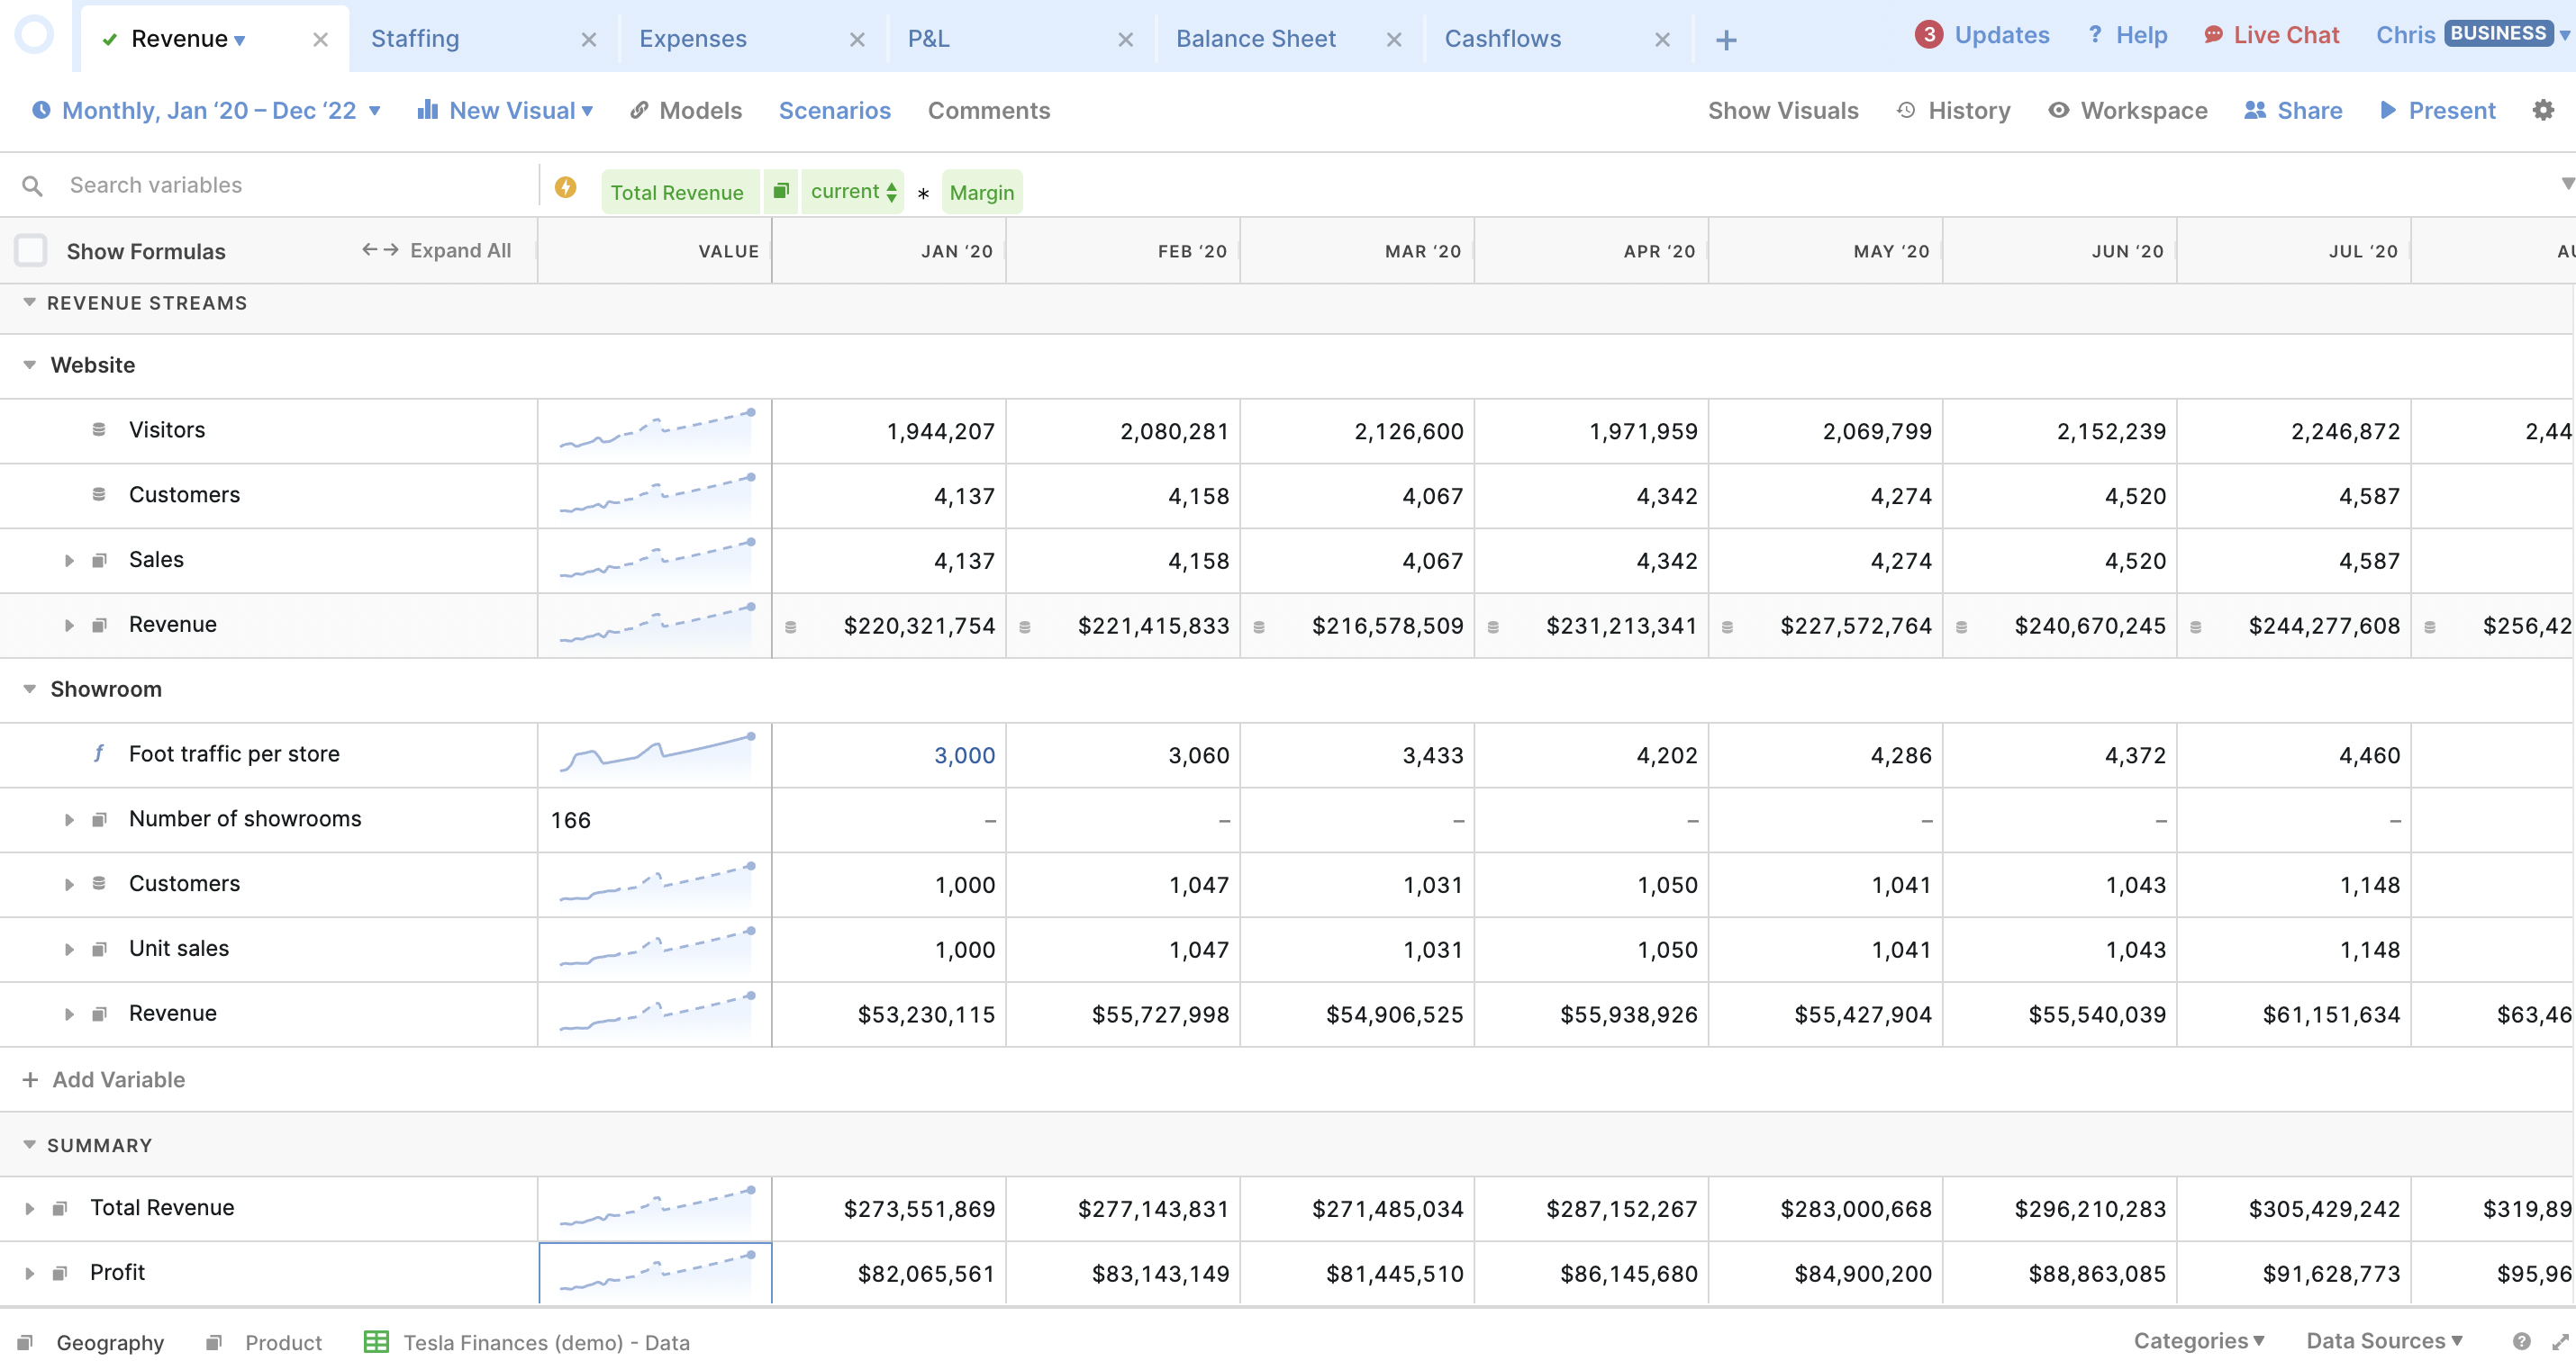Viewport: 2576px width, 1361px height.
Task: Select the 3,000 Foot traffic Jan cell
Action: tap(890, 755)
